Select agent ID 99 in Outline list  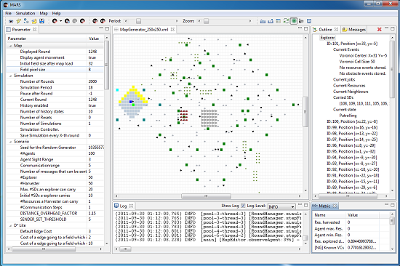pos(352,127)
